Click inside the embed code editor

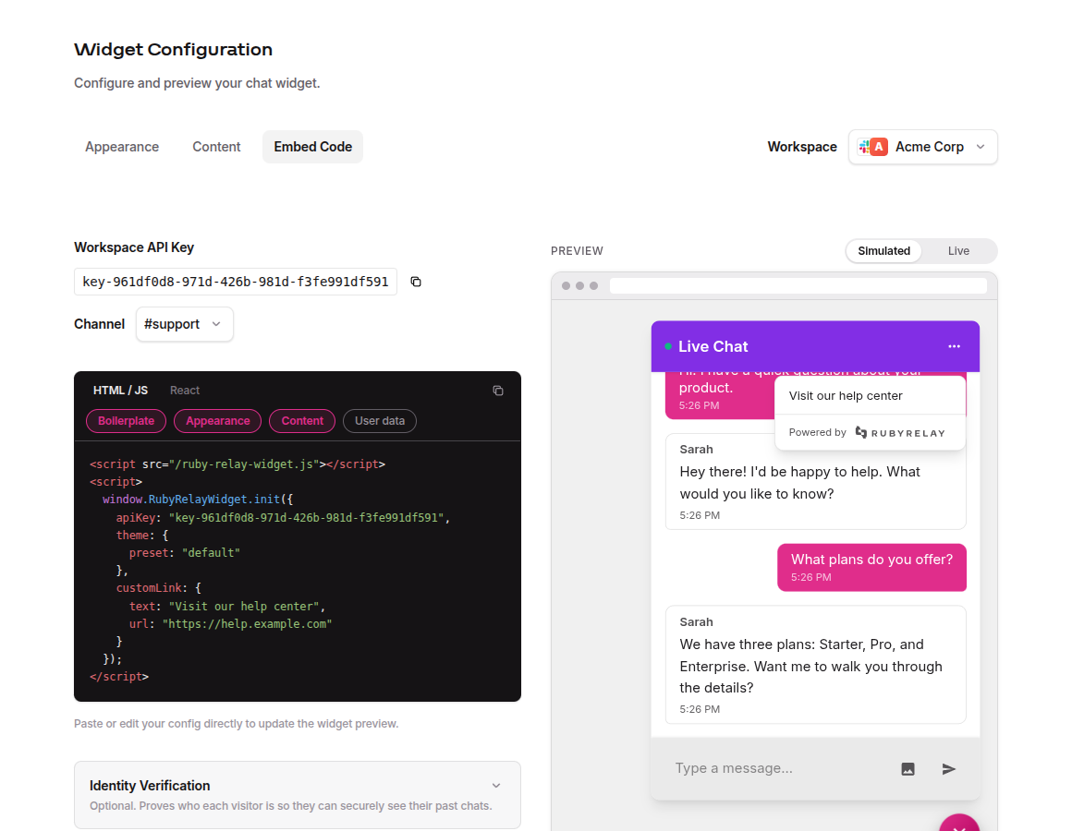(x=298, y=571)
